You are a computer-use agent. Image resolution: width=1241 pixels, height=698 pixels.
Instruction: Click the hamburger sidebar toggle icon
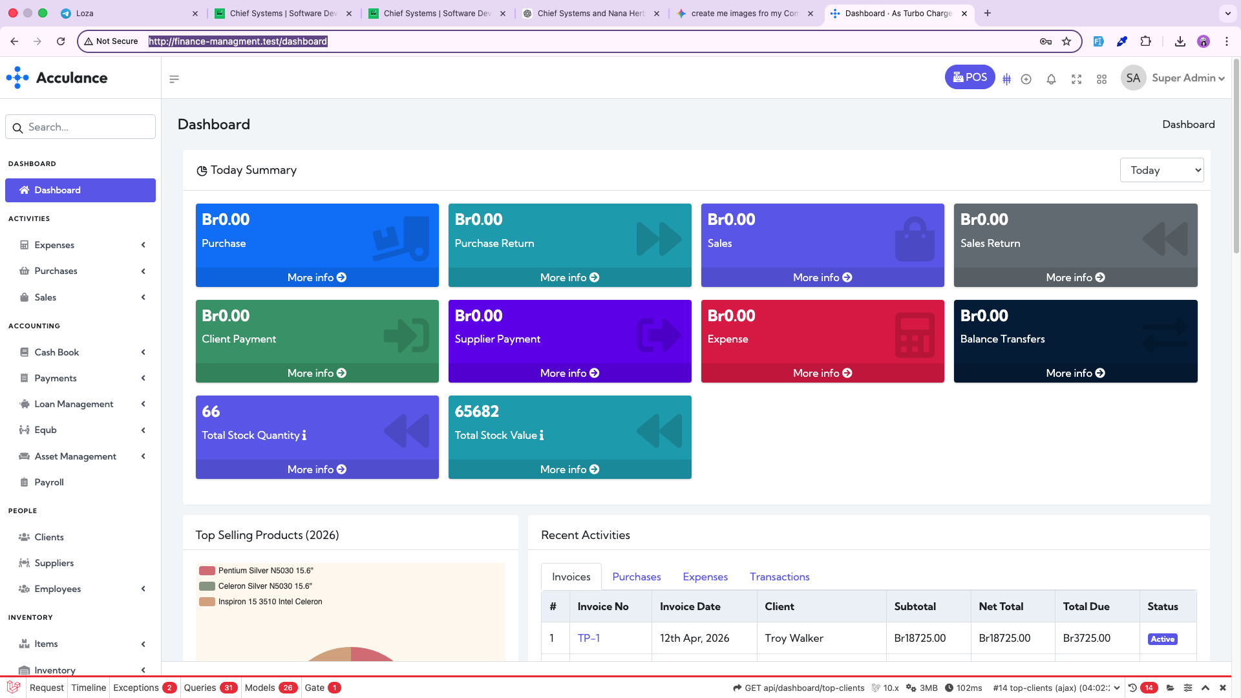(174, 79)
